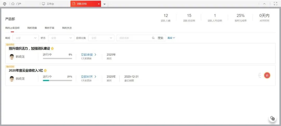This screenshot has width=281, height=126.
Task: Click 2020年 period in 云业绩收入 row
Action: coord(111,76)
